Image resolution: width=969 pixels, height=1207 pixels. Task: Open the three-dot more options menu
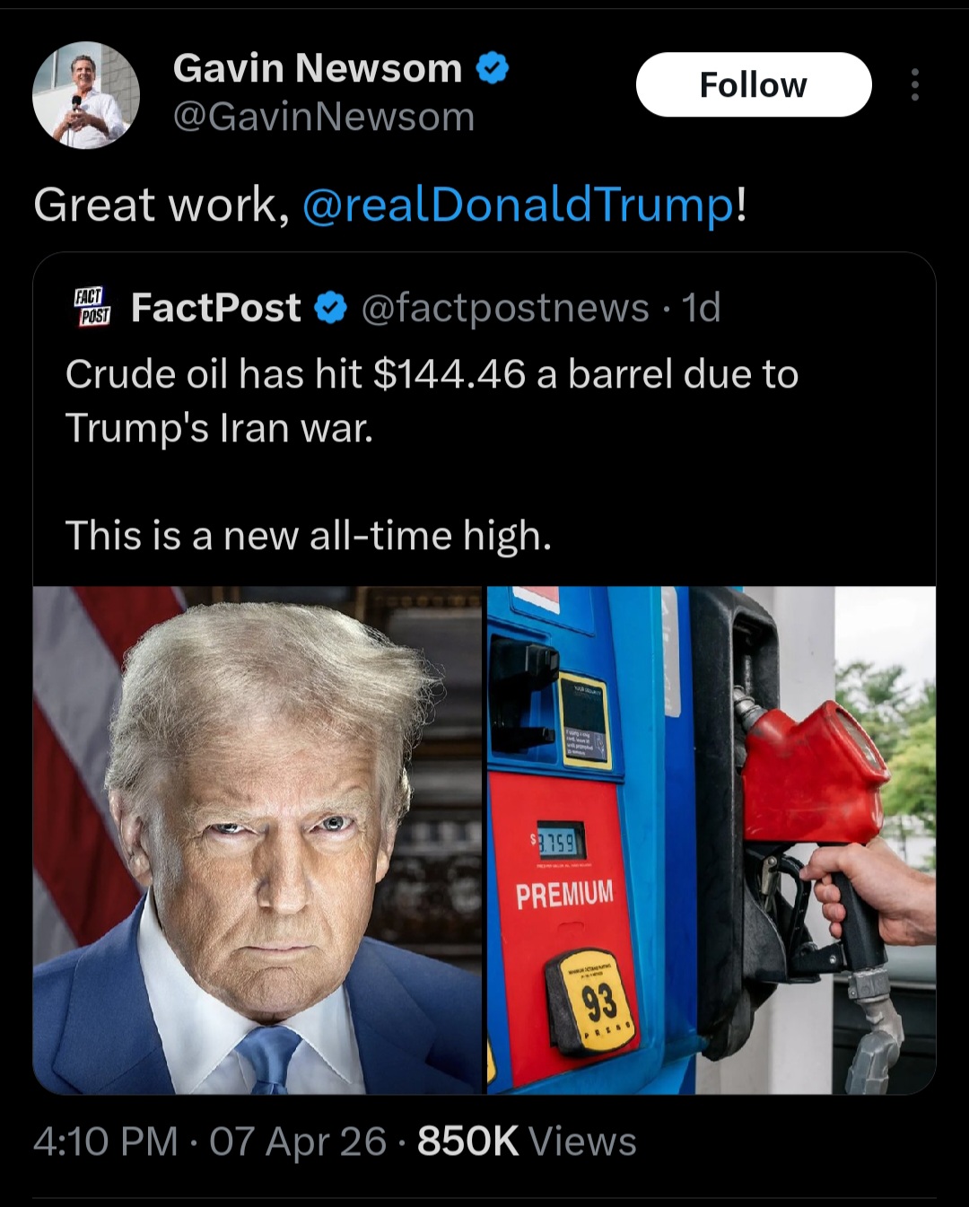(914, 84)
